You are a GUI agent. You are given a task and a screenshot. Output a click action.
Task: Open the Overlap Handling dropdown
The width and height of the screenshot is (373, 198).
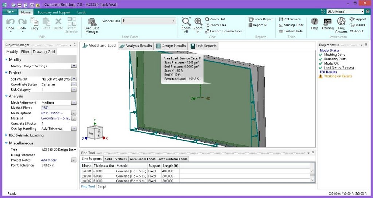tap(74, 128)
